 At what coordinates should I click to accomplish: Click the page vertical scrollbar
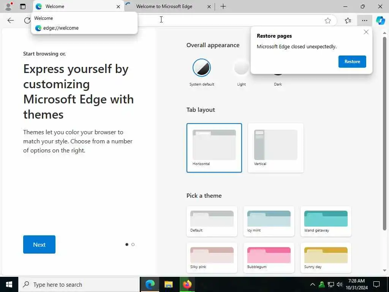(384, 134)
